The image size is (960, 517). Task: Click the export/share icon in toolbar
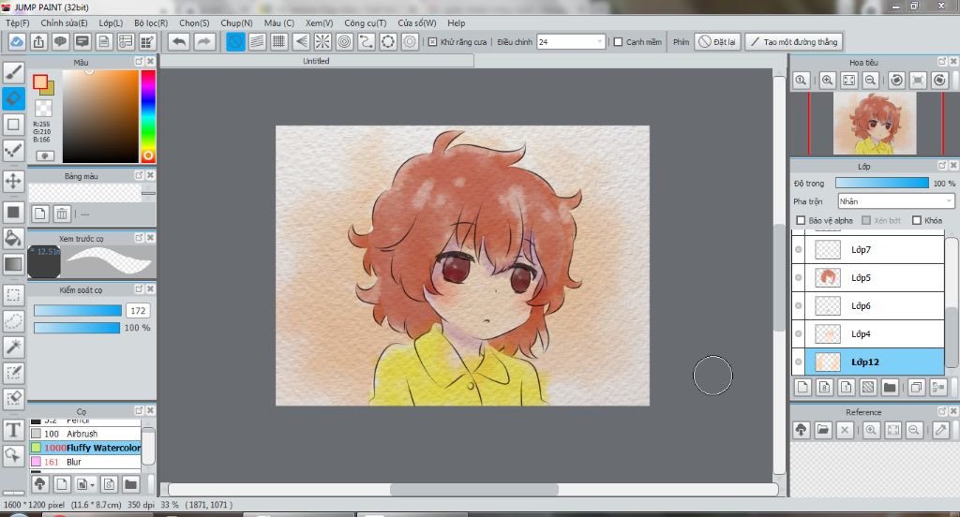pos(38,41)
